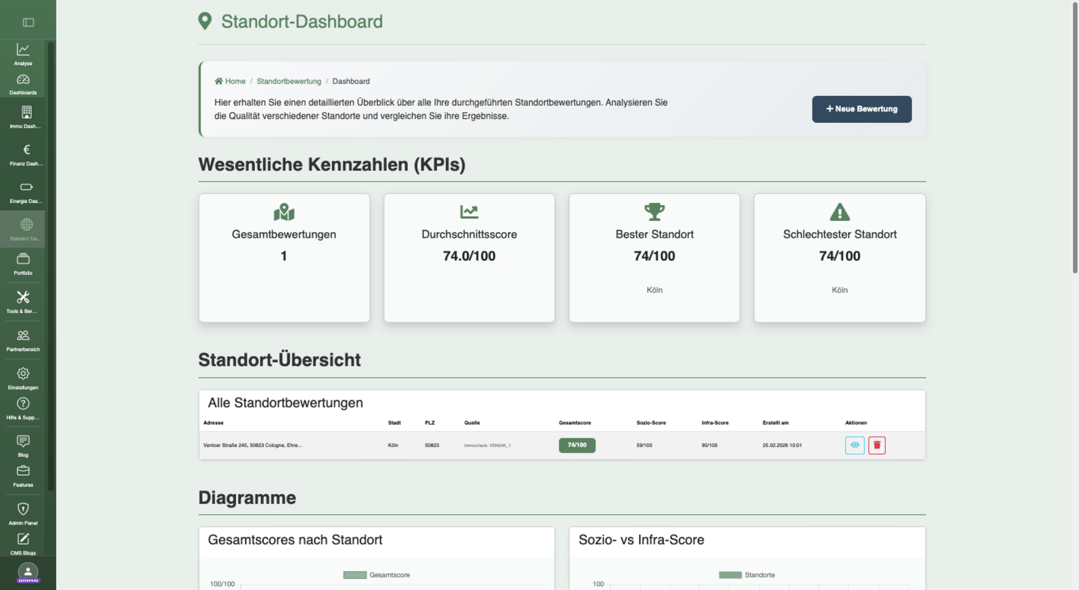
Task: Open the user profile avatar
Action: (28, 572)
